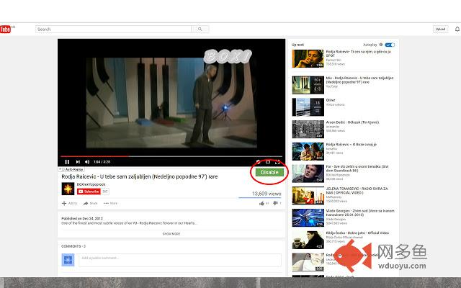Image resolution: width=461 pixels, height=288 pixels.
Task: Click the Up next heading
Action: [297, 45]
